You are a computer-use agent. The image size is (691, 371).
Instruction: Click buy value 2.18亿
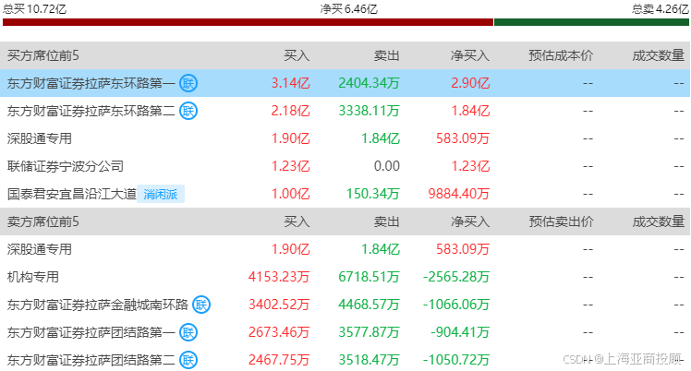tap(291, 111)
